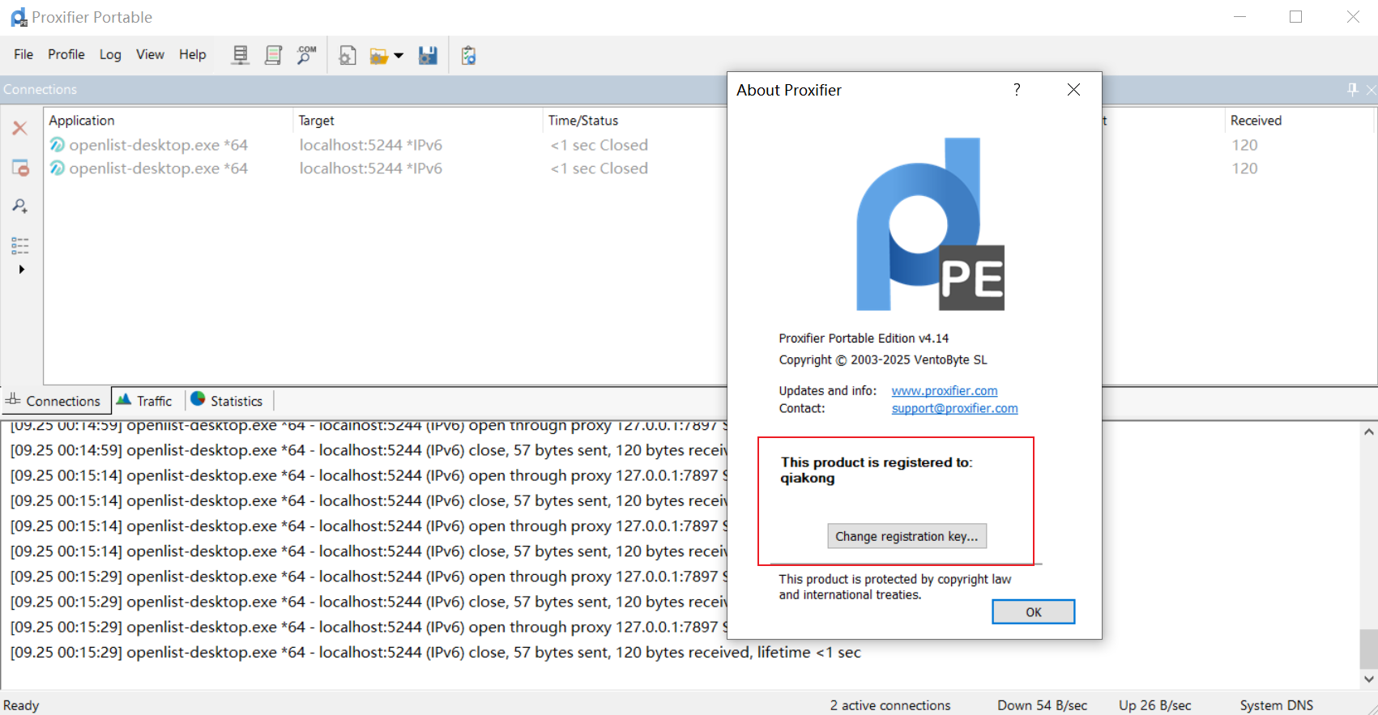Click 'Up 26 B/sec' in the status bar

tap(1155, 705)
